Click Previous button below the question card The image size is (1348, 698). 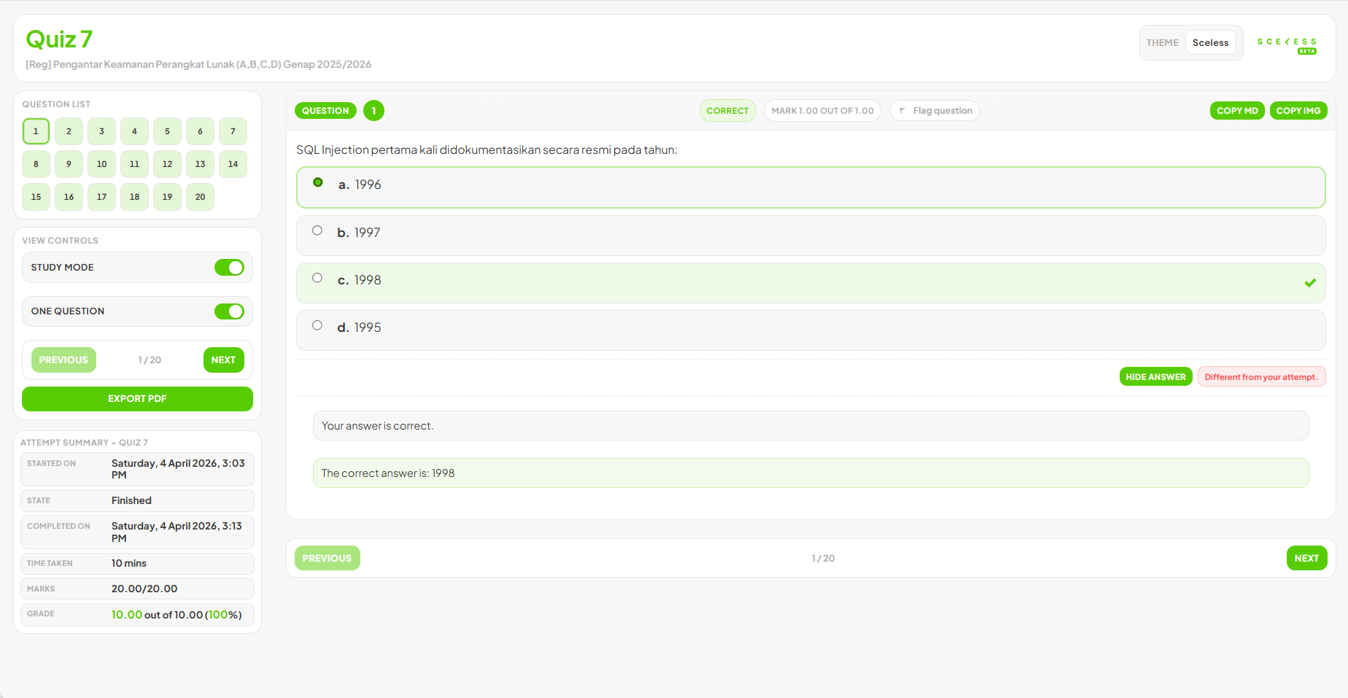click(327, 558)
